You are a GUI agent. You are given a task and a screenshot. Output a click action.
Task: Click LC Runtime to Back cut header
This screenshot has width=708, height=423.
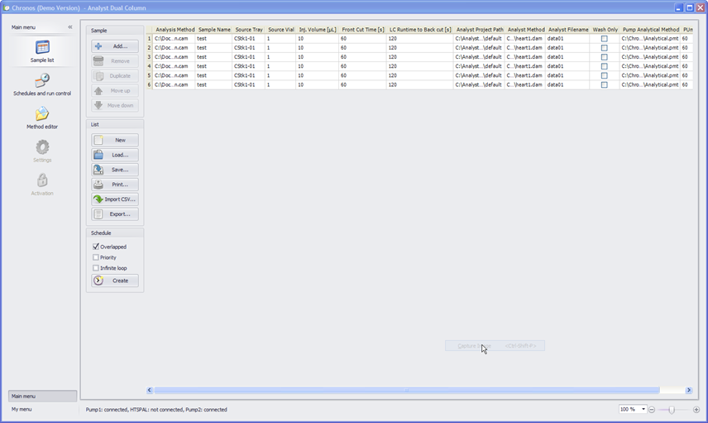(x=420, y=29)
